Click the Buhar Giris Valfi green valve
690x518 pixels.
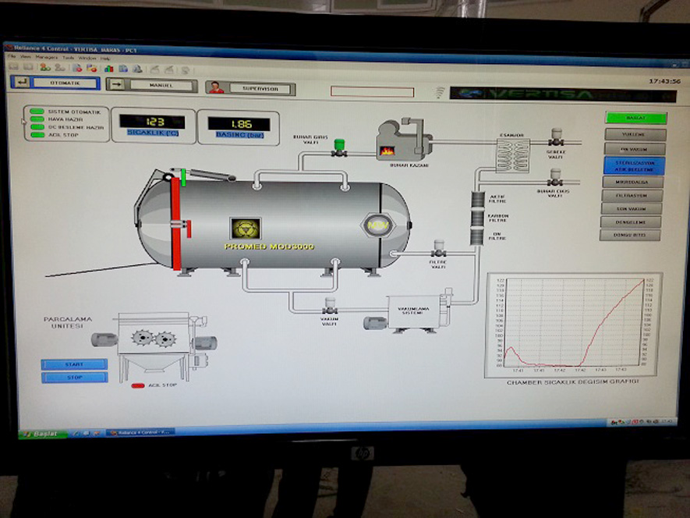[x=339, y=148]
